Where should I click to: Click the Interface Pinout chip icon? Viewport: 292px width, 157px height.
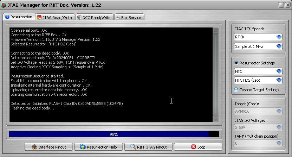click(34, 147)
